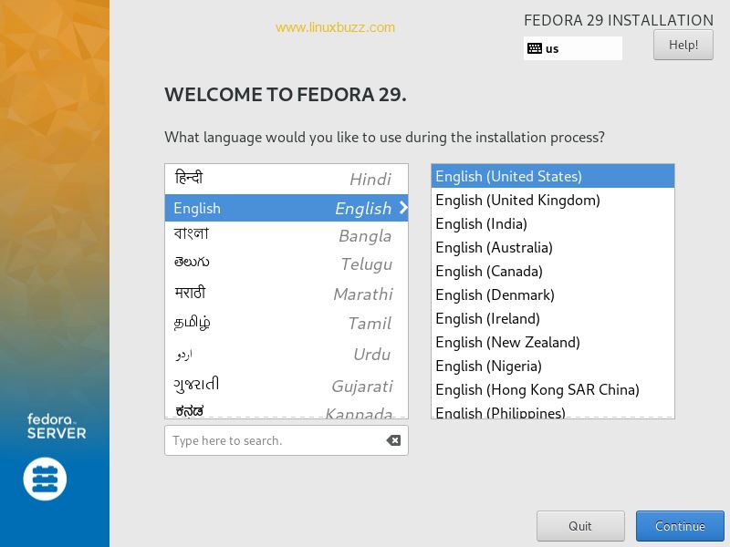
Task: Select Kannada in the language list
Action: [x=287, y=411]
